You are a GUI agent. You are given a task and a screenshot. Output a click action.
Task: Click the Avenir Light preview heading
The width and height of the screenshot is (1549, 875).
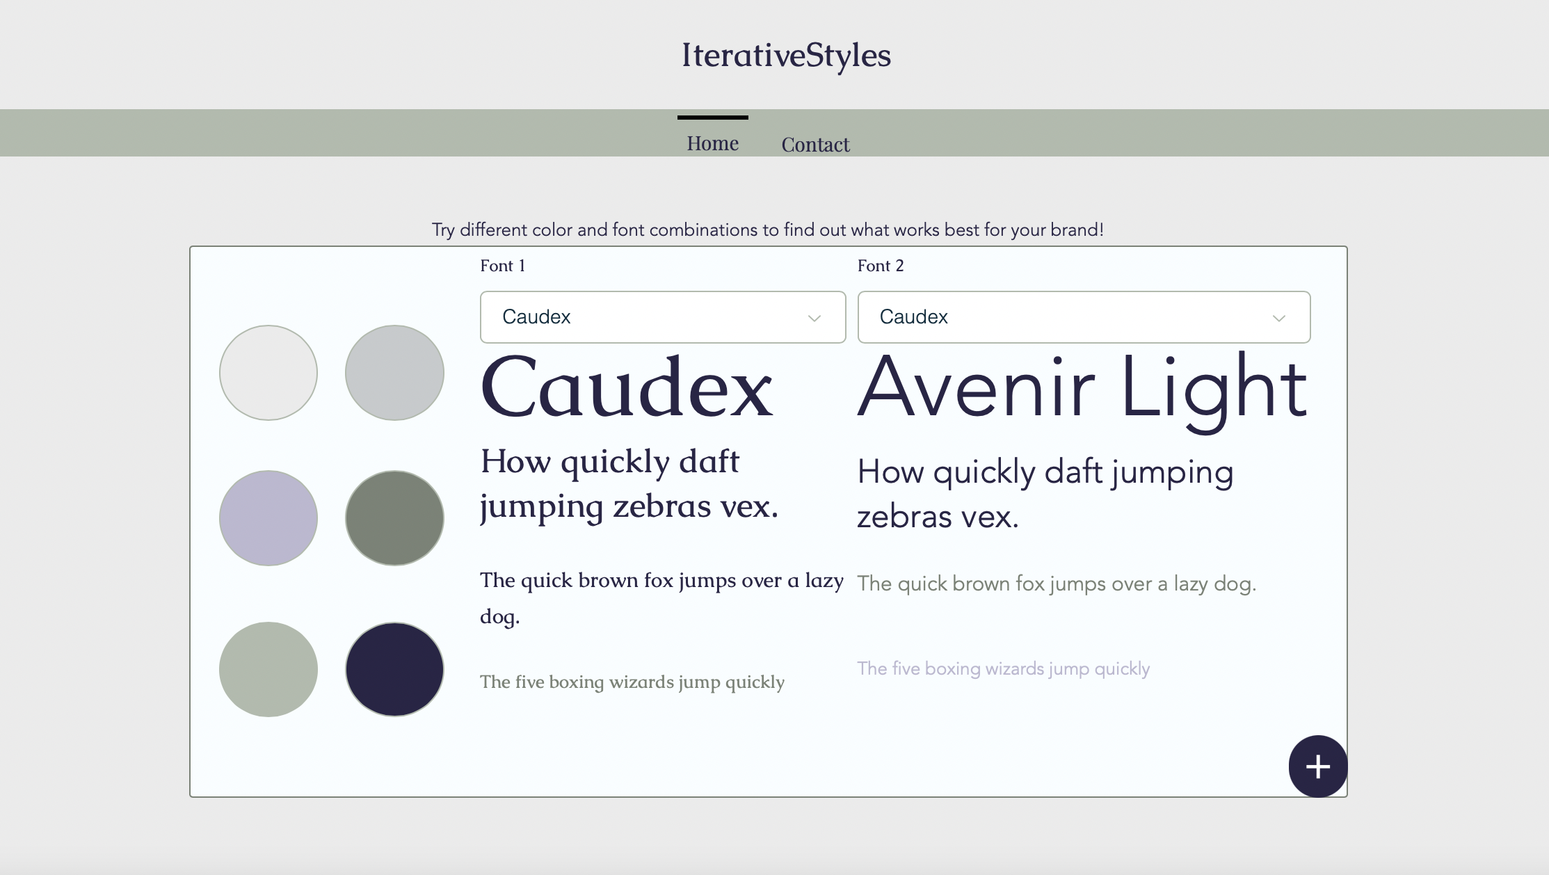pyautogui.click(x=1081, y=390)
